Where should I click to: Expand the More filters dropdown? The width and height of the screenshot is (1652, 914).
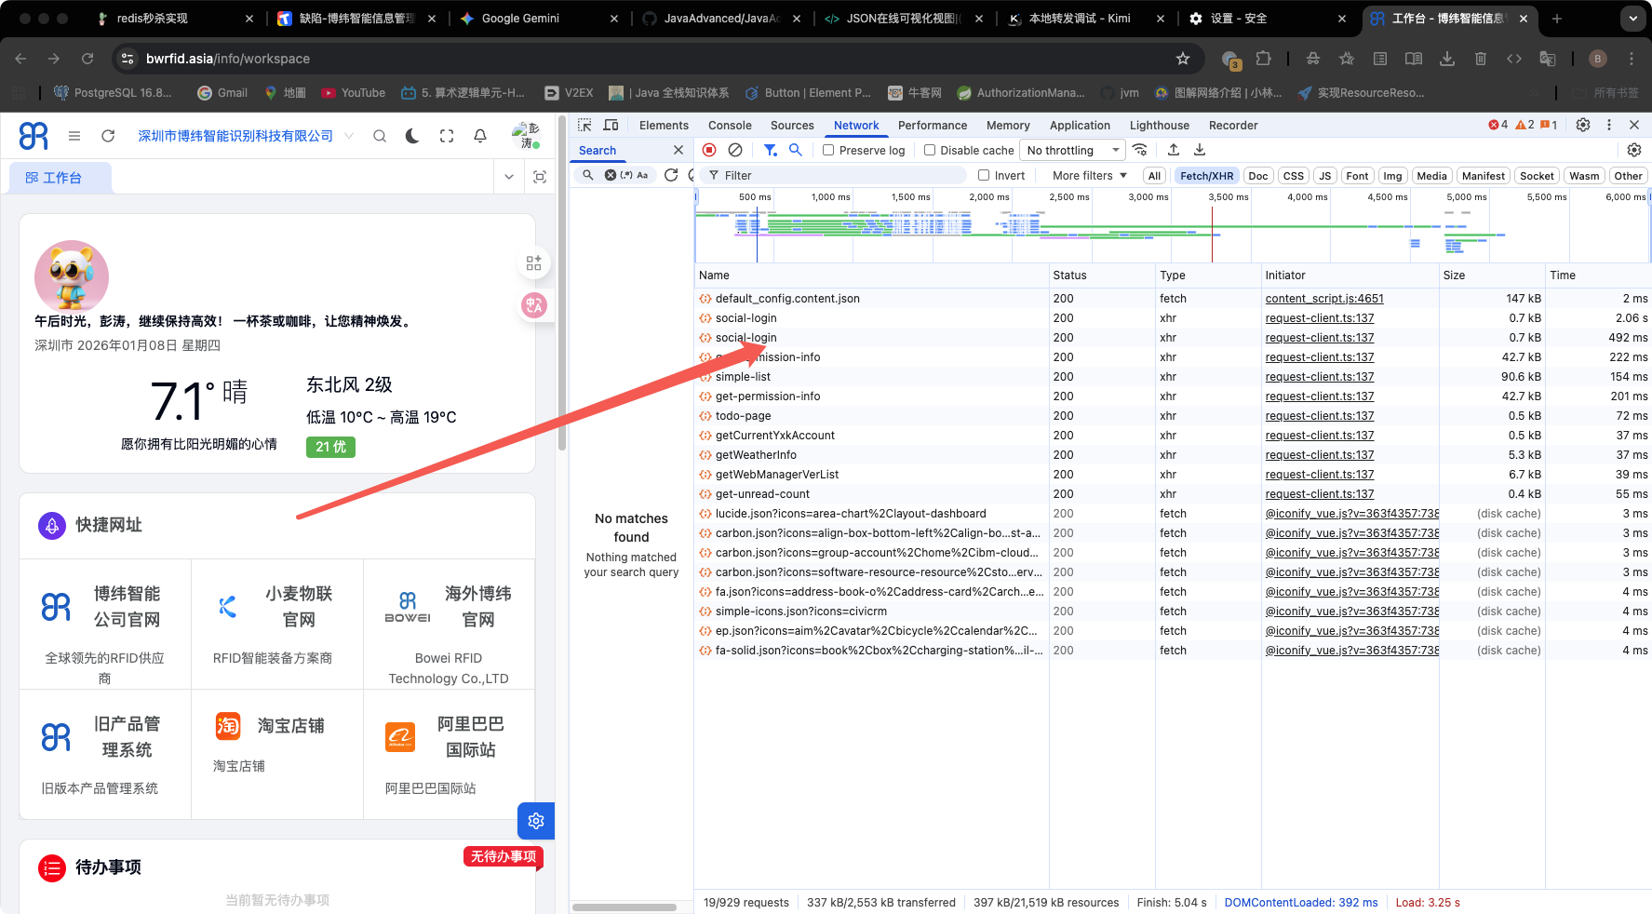tap(1089, 176)
